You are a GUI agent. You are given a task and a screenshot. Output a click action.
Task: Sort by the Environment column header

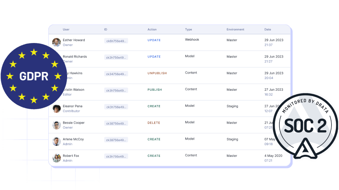click(235, 30)
